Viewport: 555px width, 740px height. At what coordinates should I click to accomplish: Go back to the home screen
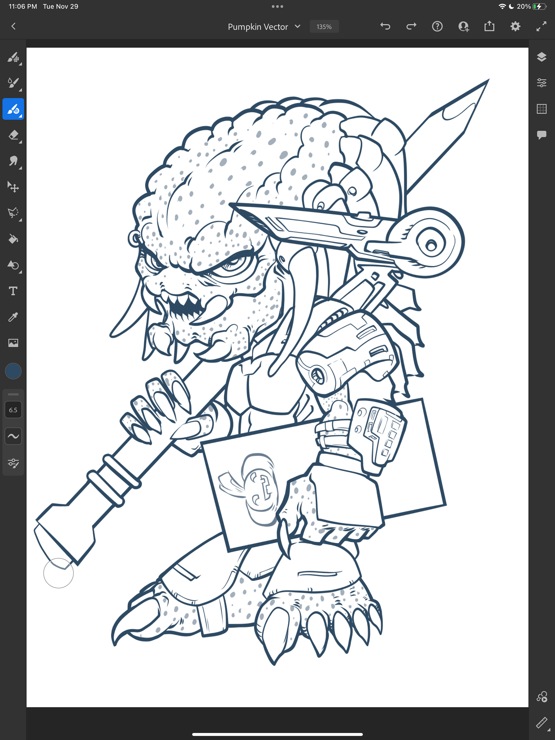[x=13, y=26]
